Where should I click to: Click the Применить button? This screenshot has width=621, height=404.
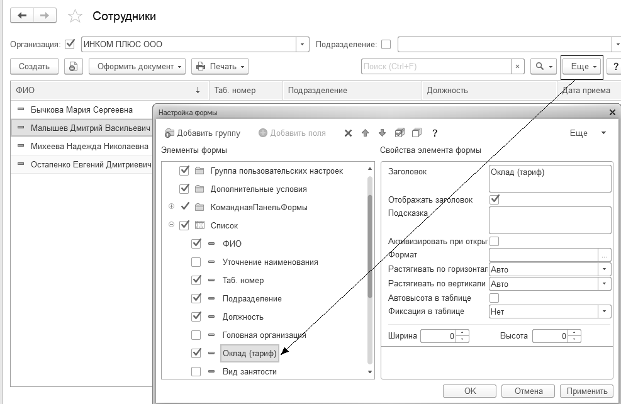[x=586, y=391]
